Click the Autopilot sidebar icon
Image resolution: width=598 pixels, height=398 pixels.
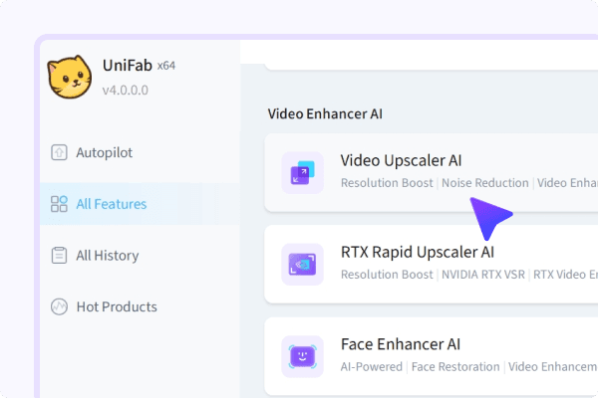[x=59, y=152]
